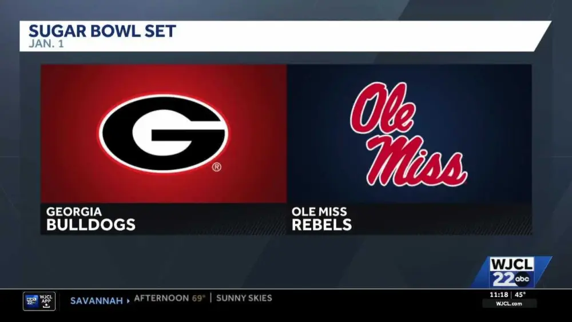Click the 45° current temperature reading
572x322 pixels.
click(x=521, y=295)
